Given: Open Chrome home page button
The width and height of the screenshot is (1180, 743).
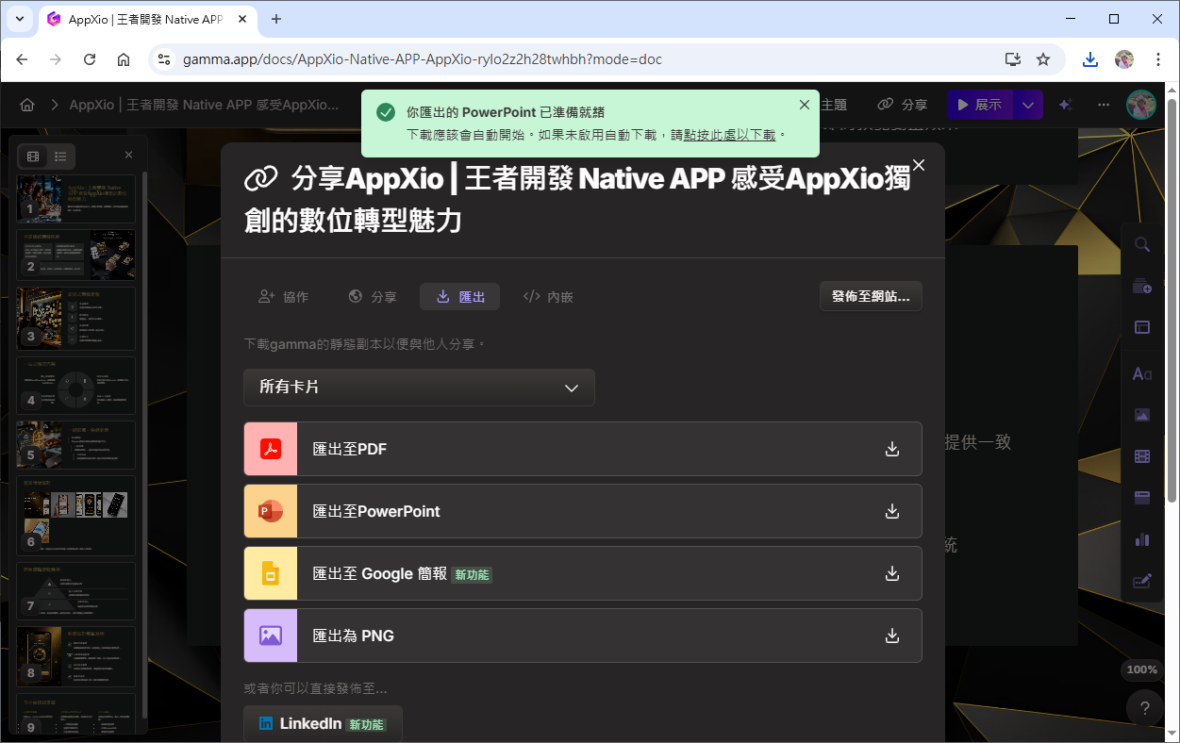Looking at the screenshot, I should (124, 59).
